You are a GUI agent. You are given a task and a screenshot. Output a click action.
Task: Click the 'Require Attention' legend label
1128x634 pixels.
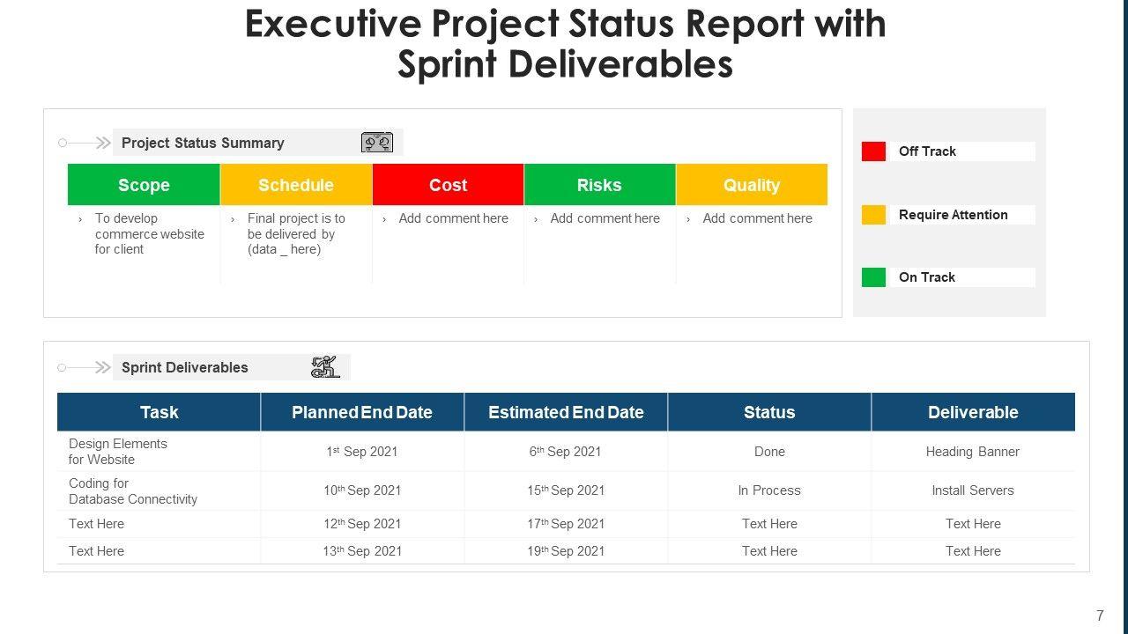pyautogui.click(x=954, y=215)
